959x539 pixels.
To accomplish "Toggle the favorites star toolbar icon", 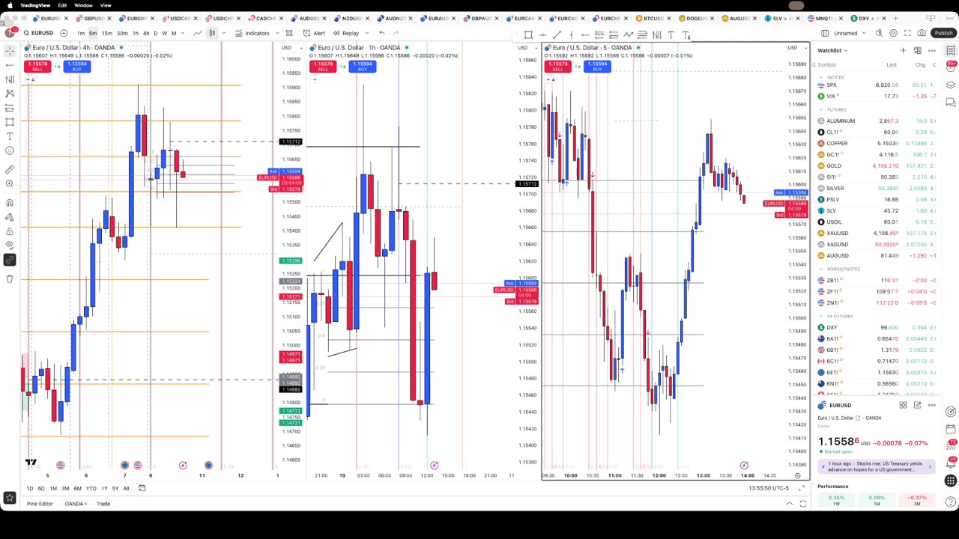I will coord(10,497).
